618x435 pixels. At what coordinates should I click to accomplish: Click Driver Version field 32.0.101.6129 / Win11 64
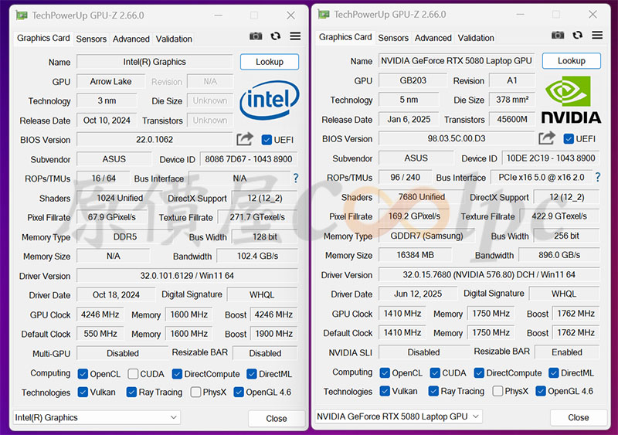[187, 276]
